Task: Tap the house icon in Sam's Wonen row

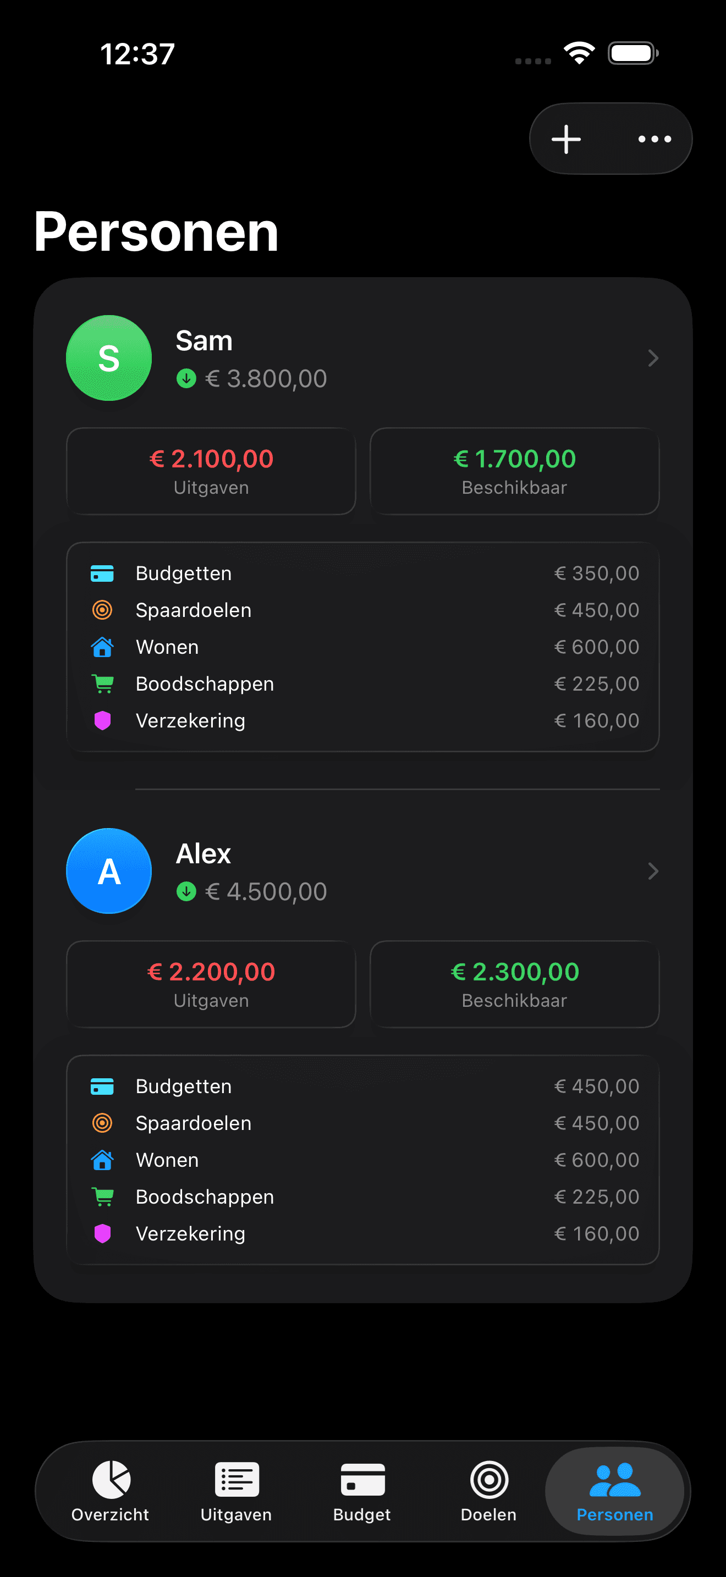Action: [102, 647]
